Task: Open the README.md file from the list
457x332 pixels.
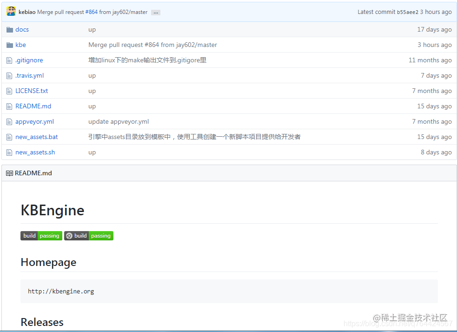Action: click(x=33, y=106)
